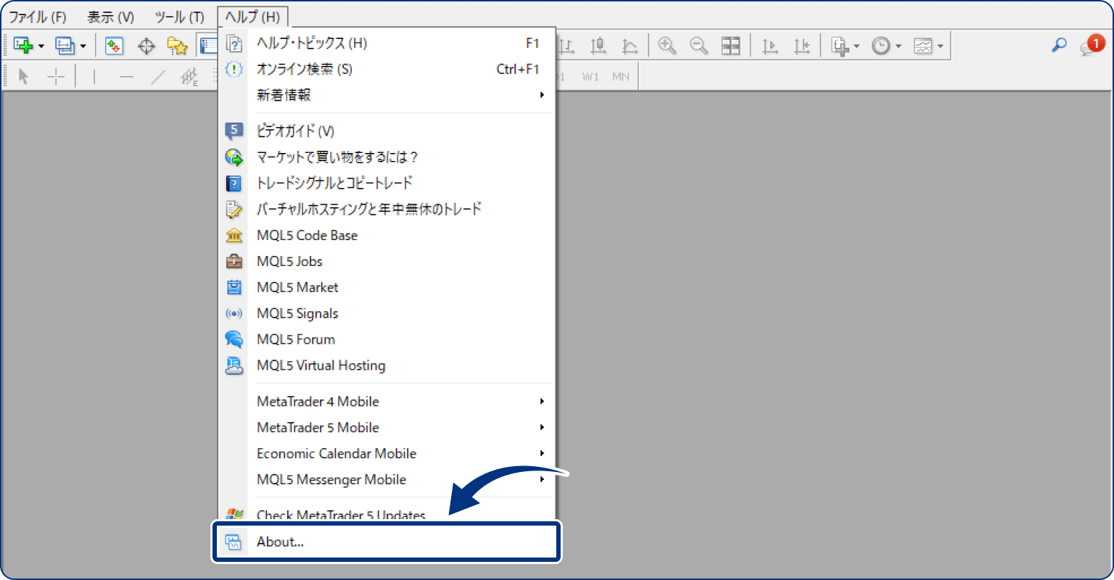Choose バーチャルホスティングと年中無休のトレード entry
This screenshot has height=580, width=1114.
pos(387,210)
